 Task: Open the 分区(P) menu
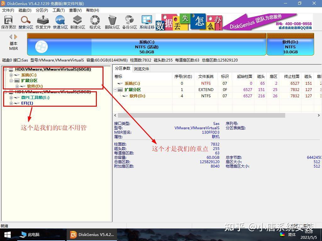tap(42, 10)
